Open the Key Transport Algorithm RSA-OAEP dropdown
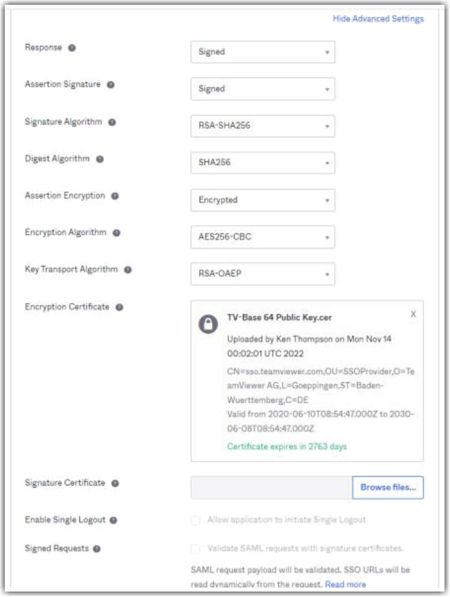 point(263,274)
